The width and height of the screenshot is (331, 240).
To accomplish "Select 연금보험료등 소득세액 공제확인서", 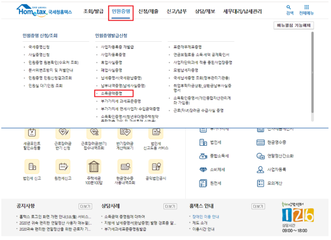I will pos(201,55).
